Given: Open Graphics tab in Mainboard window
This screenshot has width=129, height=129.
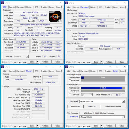Looking at the screenshot, I should (x=108, y=7).
